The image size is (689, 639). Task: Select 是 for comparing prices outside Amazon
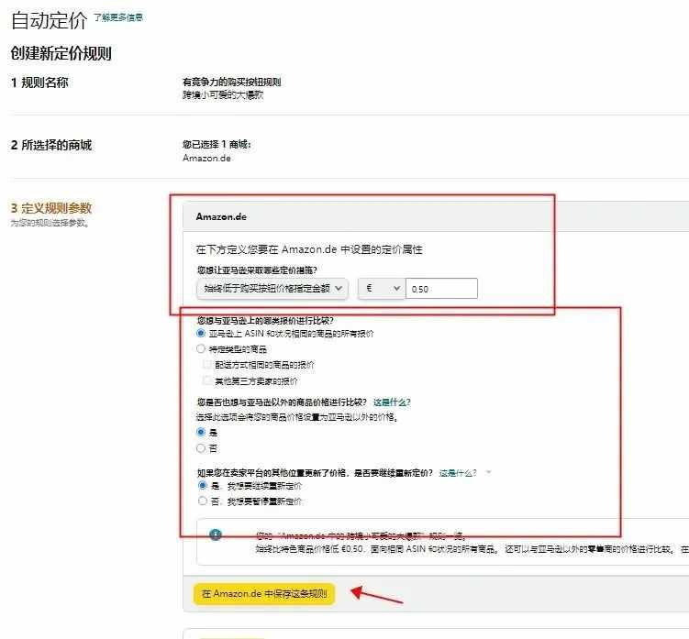click(201, 432)
